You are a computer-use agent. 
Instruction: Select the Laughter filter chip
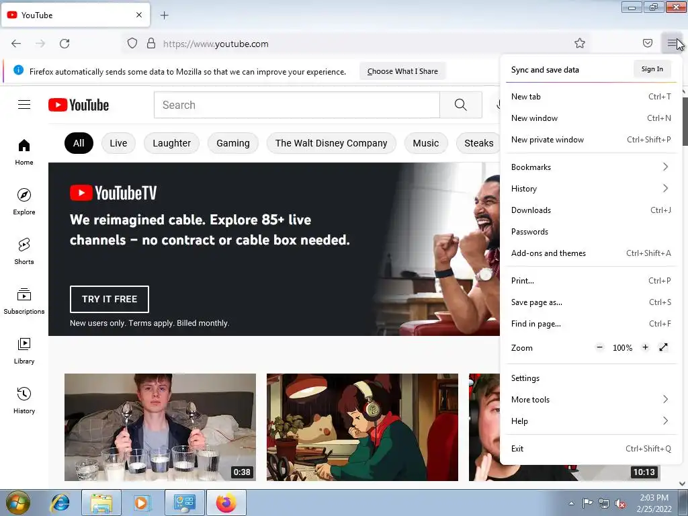point(171,143)
